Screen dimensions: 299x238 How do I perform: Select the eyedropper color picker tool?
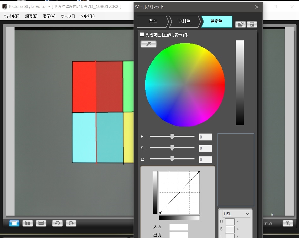click(x=148, y=44)
